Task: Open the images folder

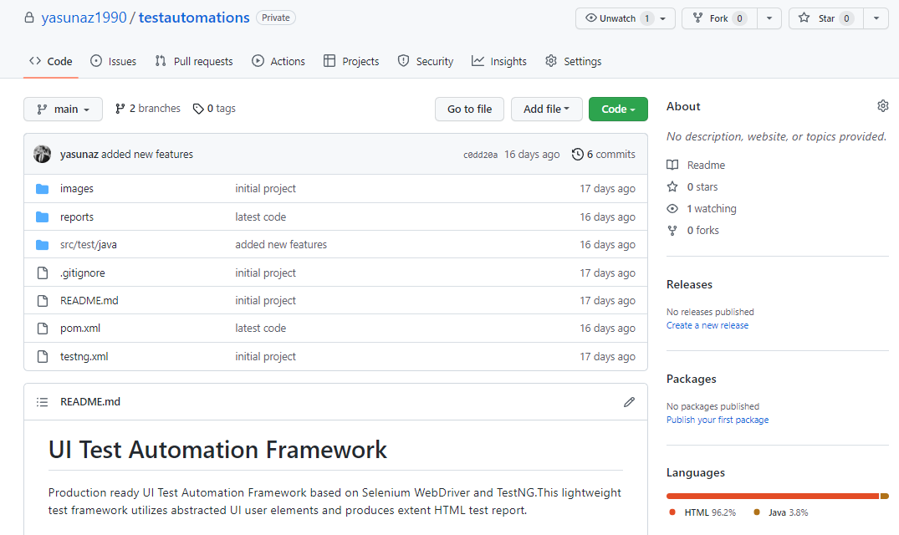Action: point(77,189)
